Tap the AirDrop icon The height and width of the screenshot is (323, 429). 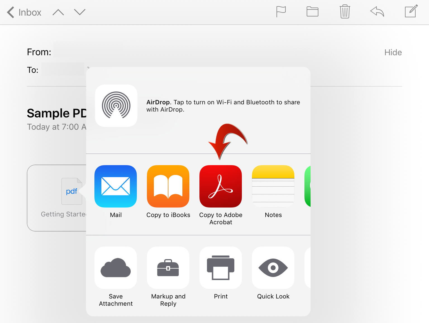[116, 106]
